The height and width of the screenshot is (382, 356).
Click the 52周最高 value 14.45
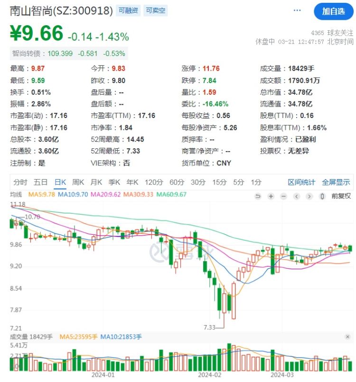135,139
